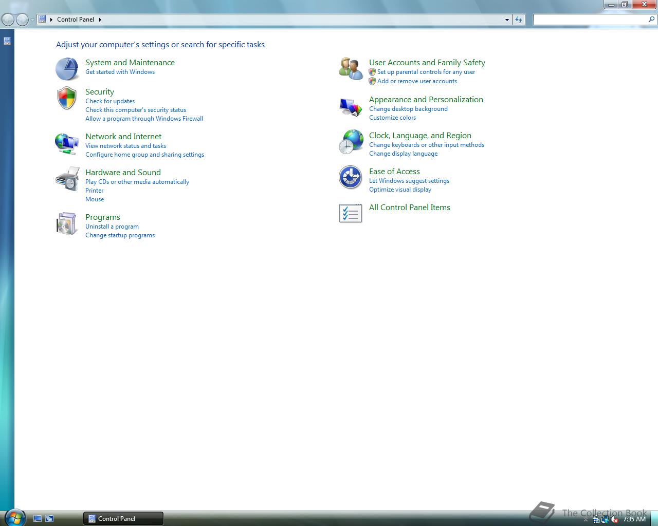
Task: Click Add or remove user accounts
Action: point(417,81)
